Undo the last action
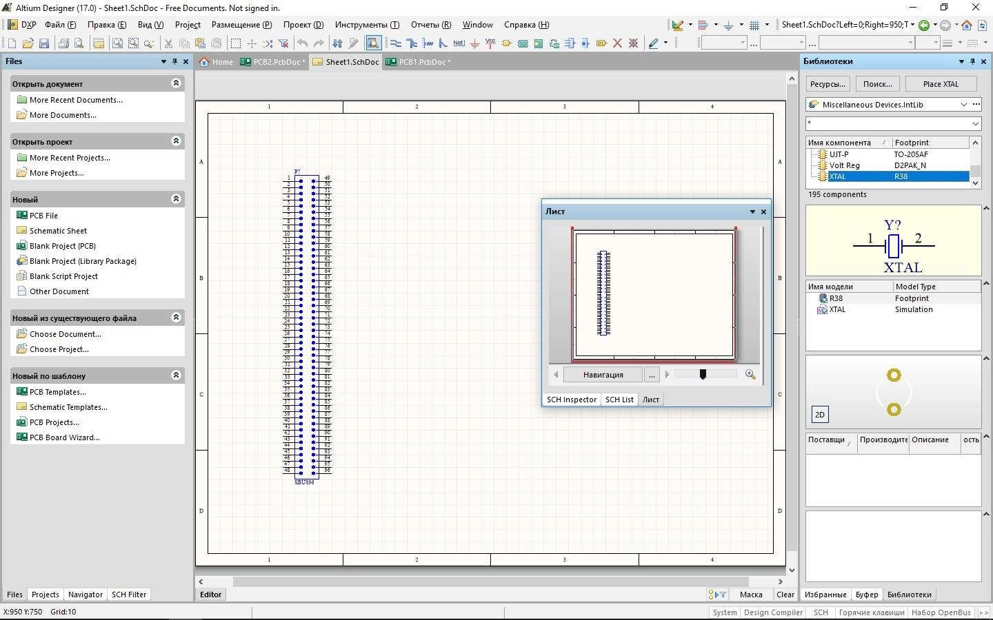 pyautogui.click(x=302, y=43)
